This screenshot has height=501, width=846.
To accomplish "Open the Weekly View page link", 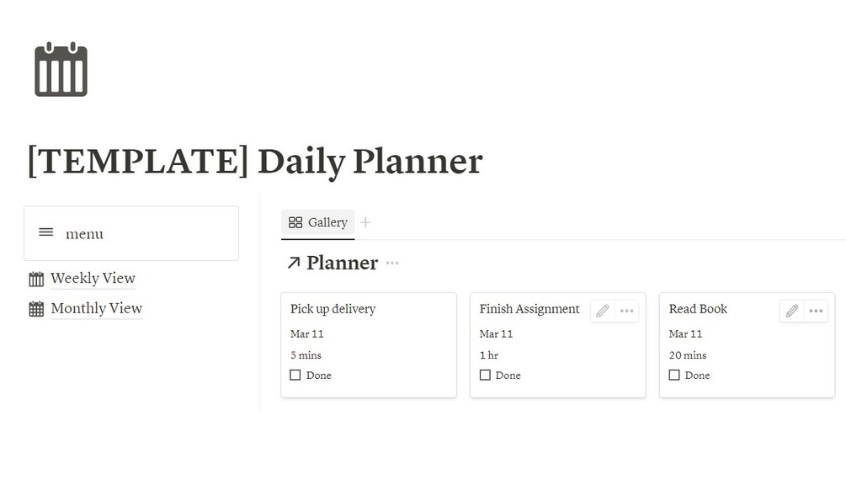I will pyautogui.click(x=93, y=278).
